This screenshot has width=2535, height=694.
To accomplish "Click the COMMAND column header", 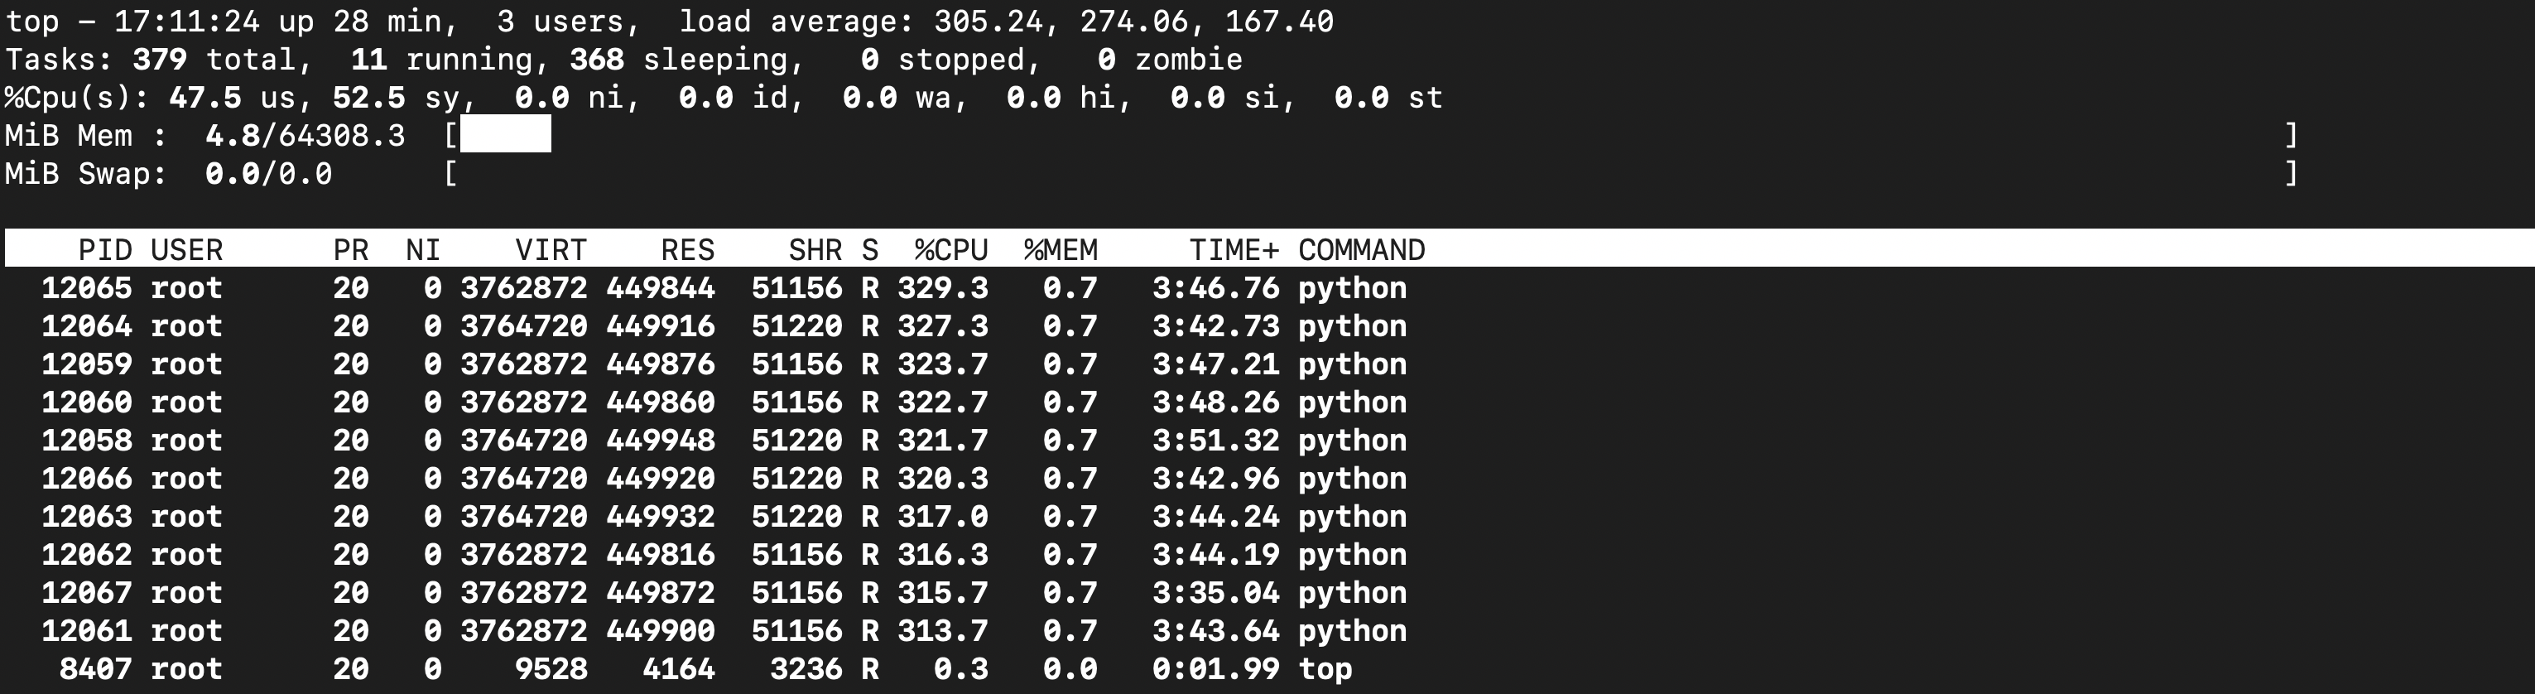I will pyautogui.click(x=1361, y=250).
